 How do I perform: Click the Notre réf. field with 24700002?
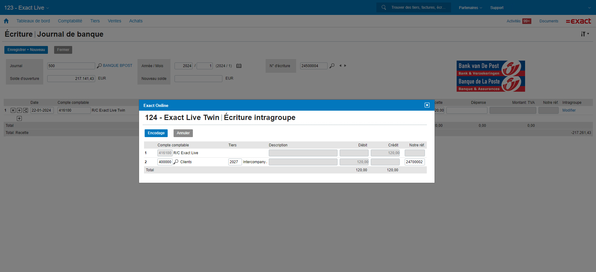415,162
